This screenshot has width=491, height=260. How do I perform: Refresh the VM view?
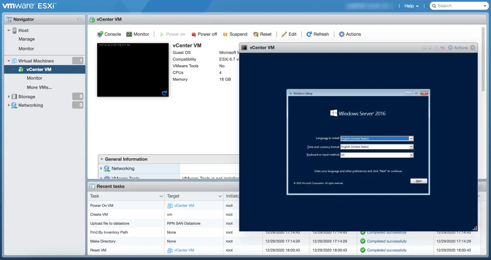pyautogui.click(x=318, y=34)
